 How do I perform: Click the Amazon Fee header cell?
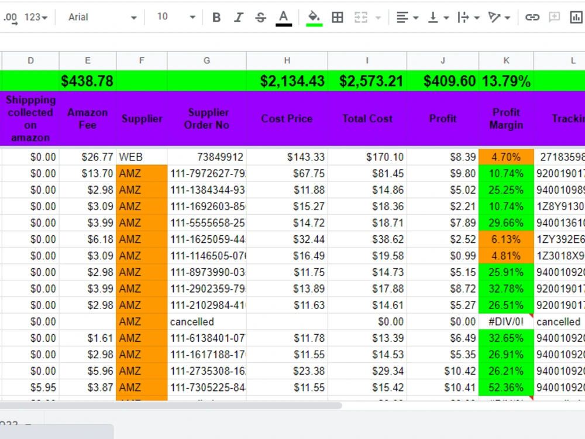88,119
